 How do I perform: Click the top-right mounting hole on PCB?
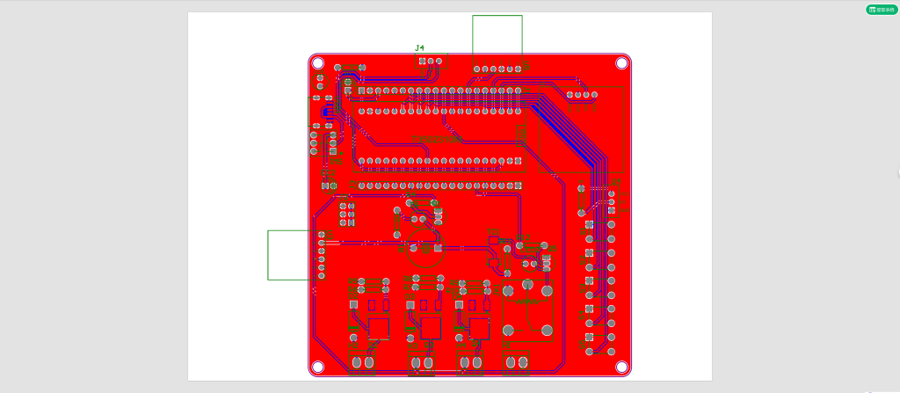point(621,63)
